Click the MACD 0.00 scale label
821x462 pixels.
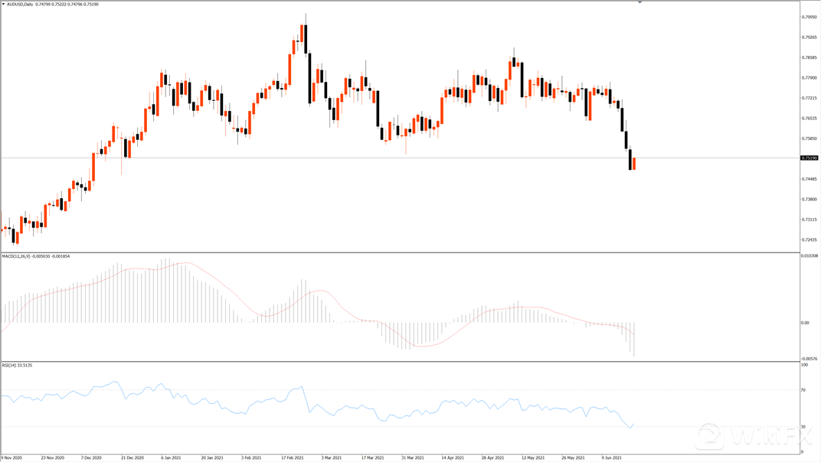(805, 323)
